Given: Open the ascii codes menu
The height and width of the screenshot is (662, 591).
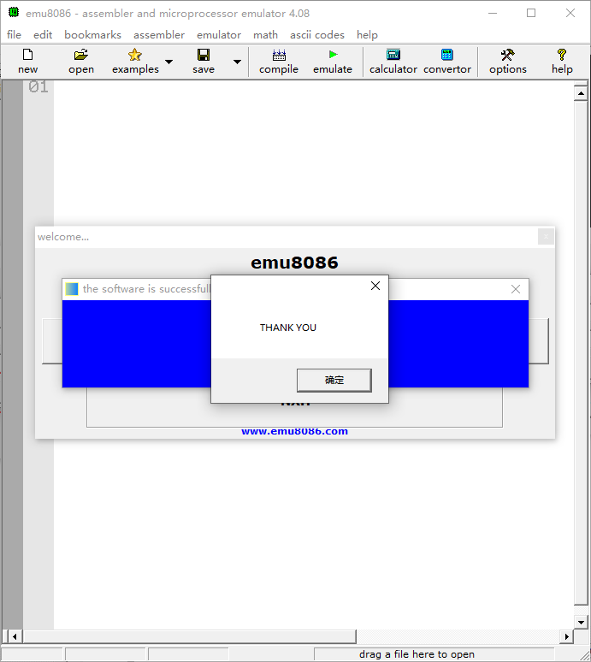Looking at the screenshot, I should 317,34.
